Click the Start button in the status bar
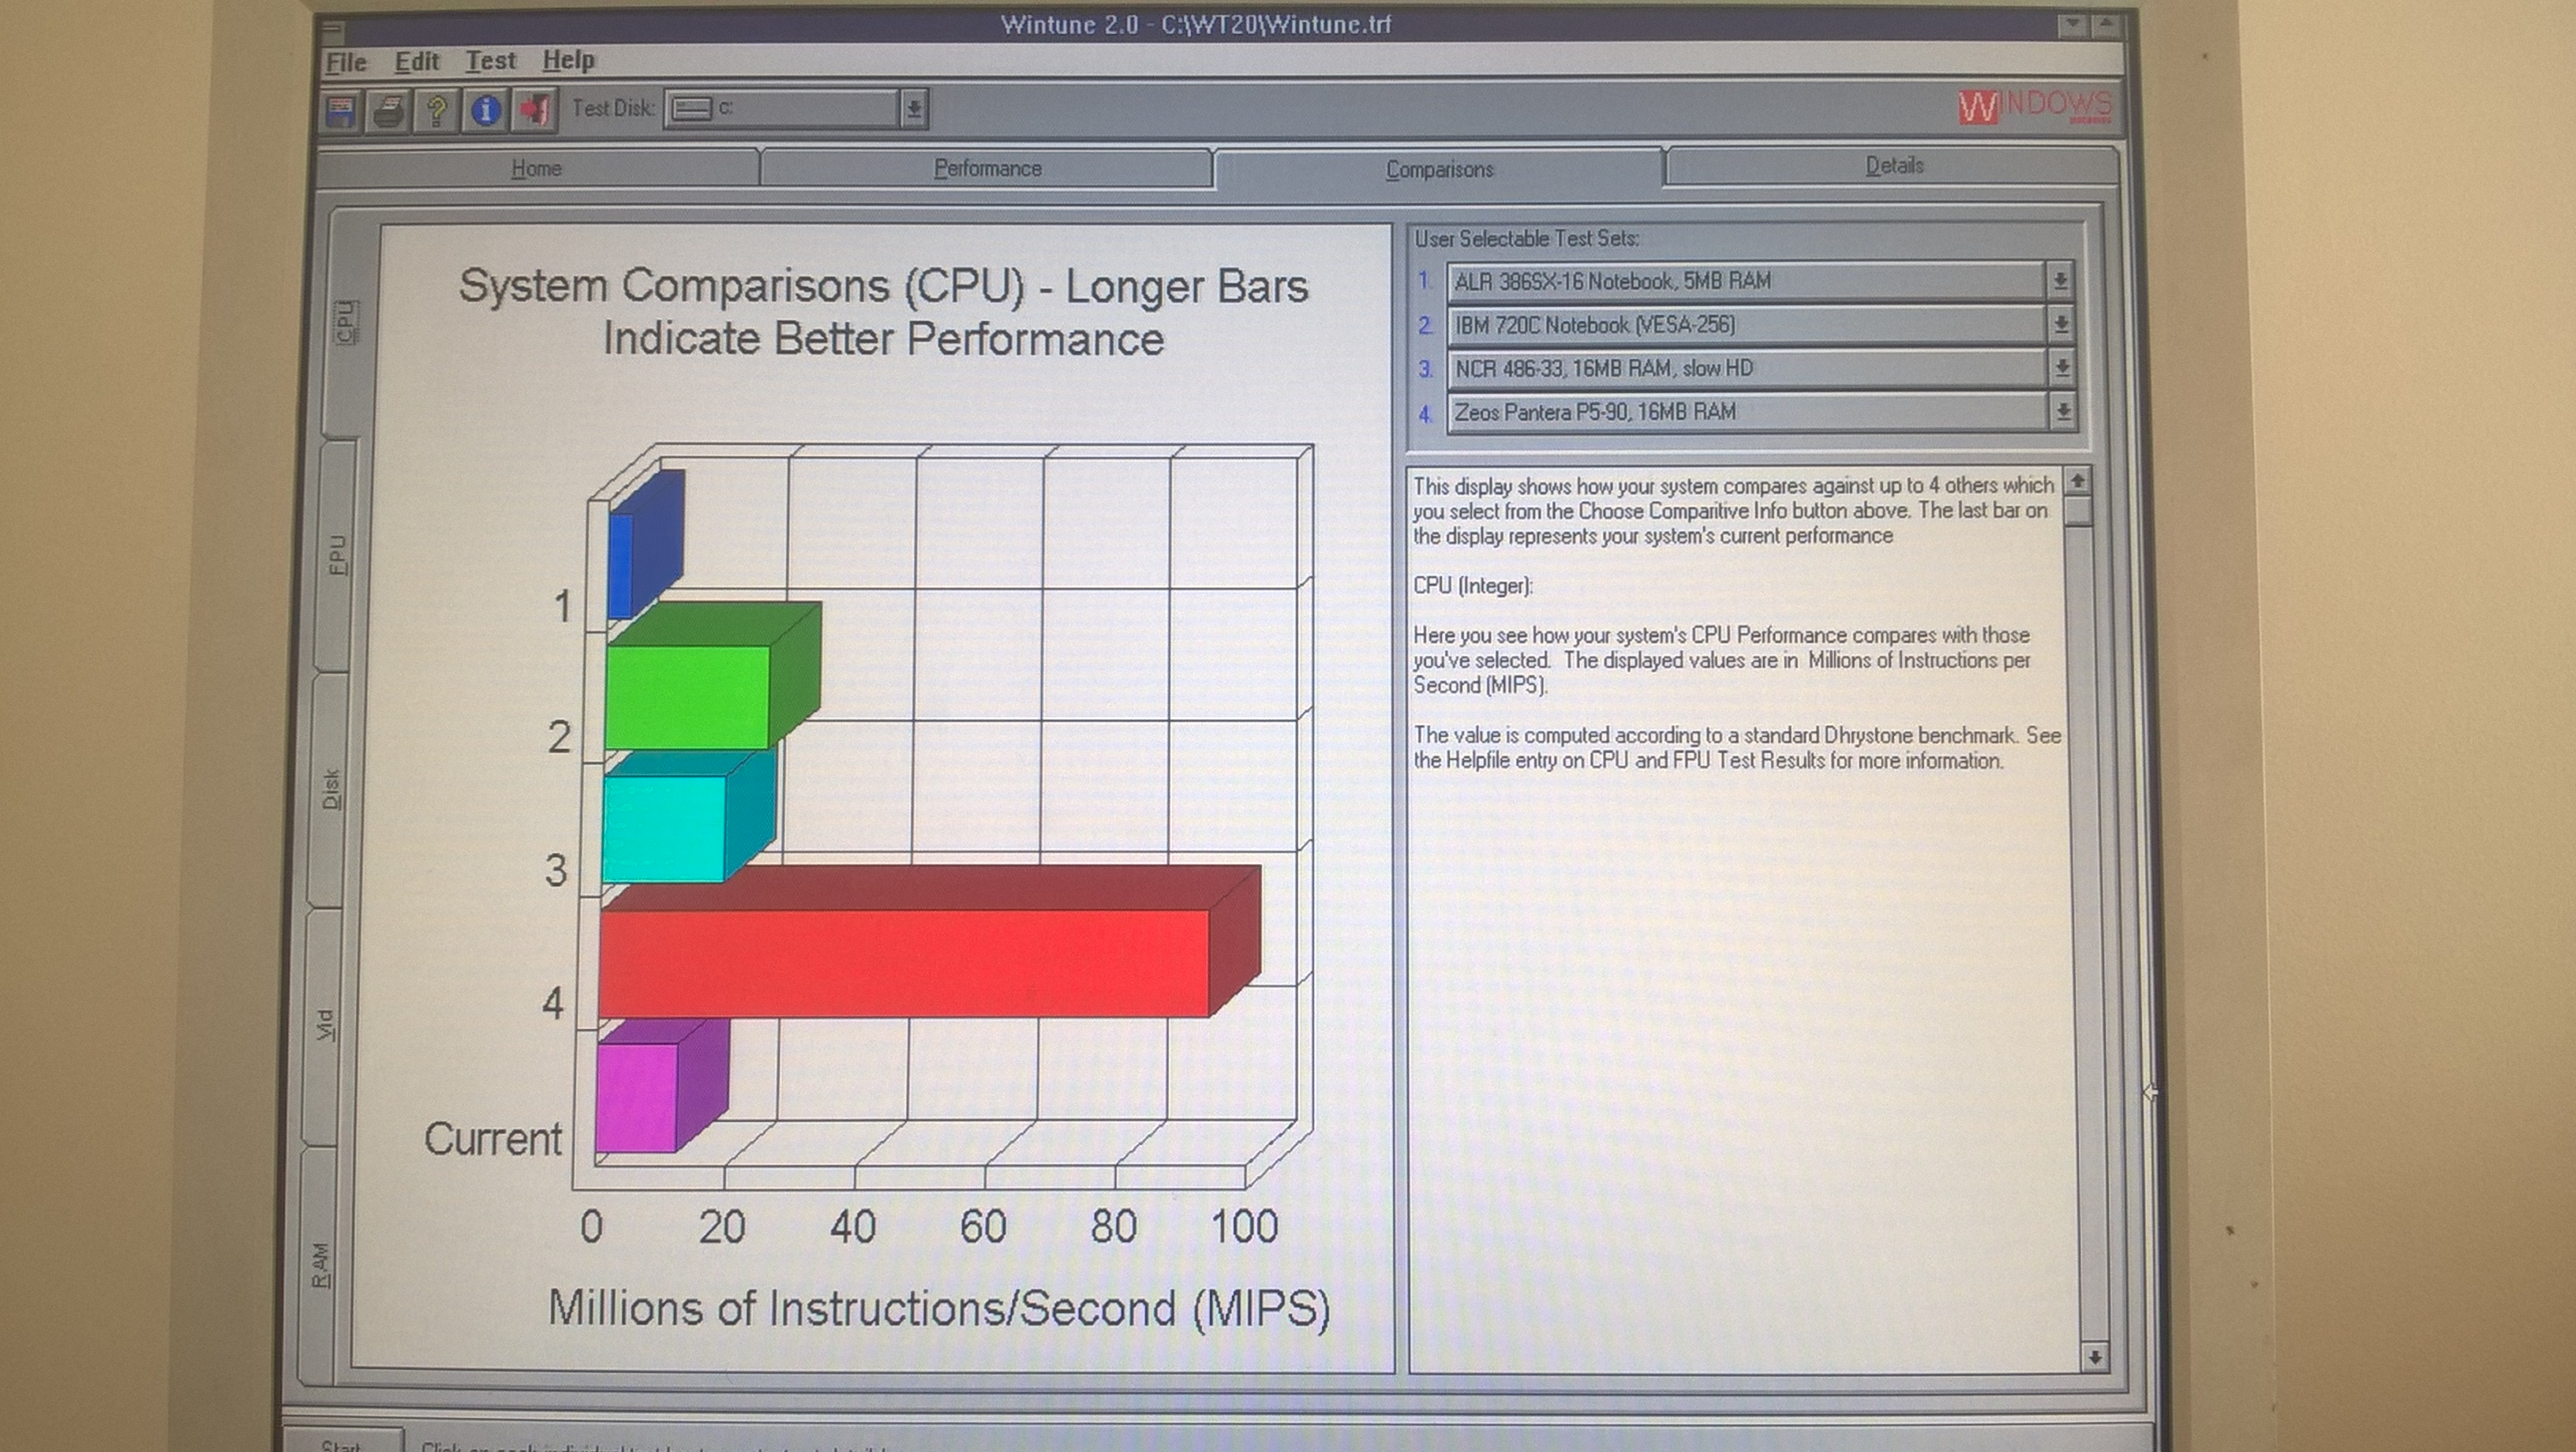2576x1452 pixels. 343,1442
